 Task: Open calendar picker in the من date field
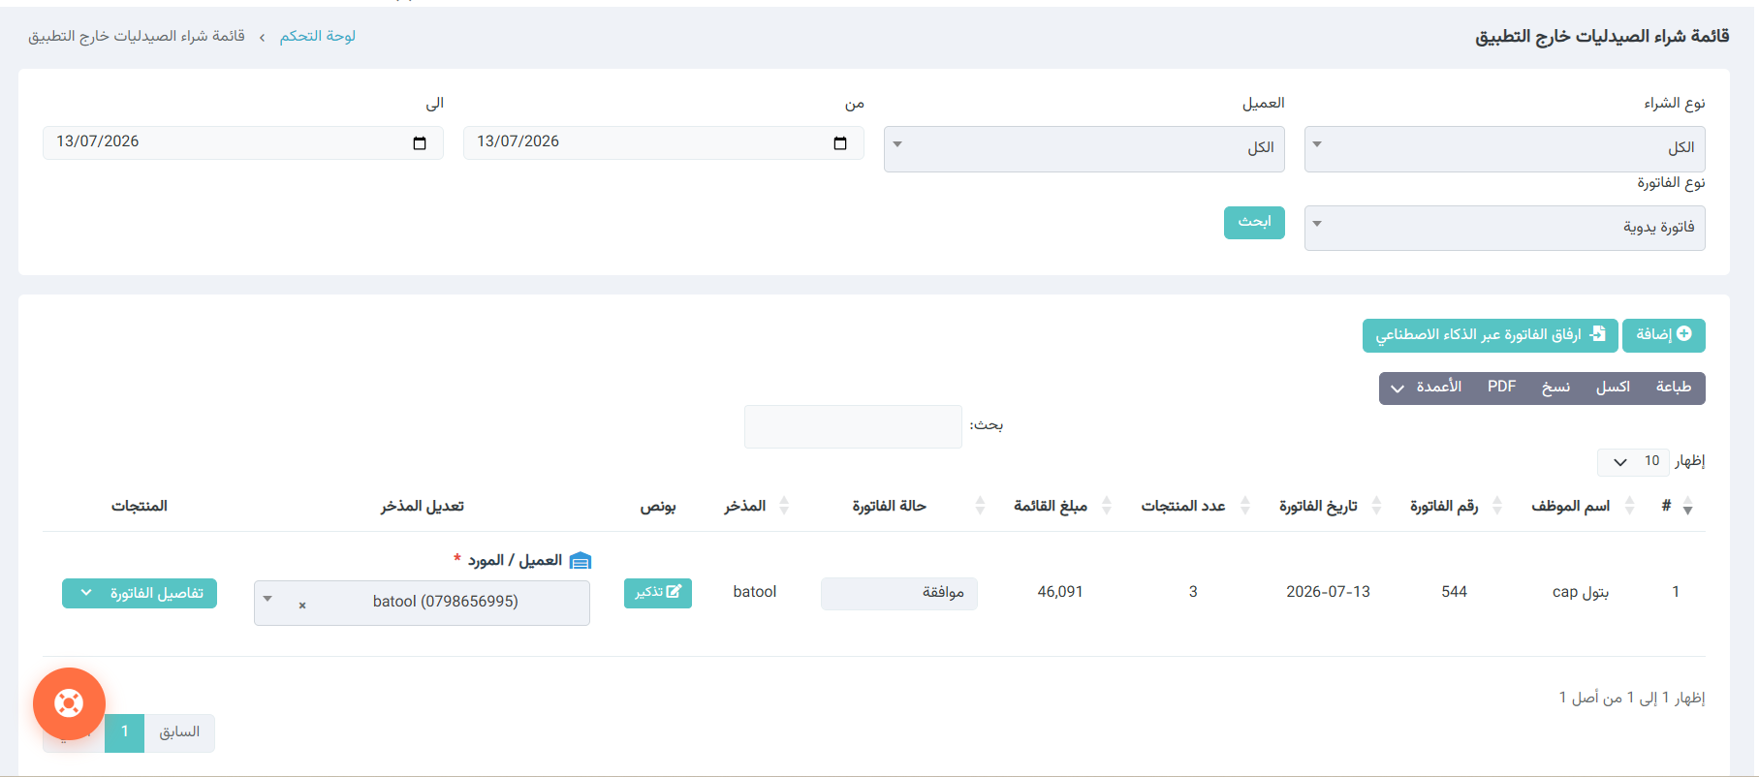tap(839, 143)
